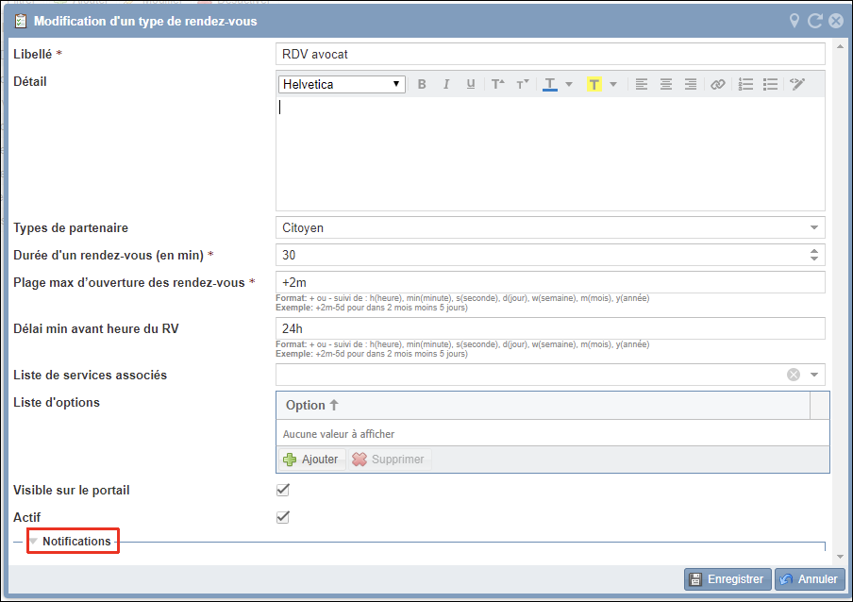Switch to source edit mode icon
853x602 pixels.
click(x=798, y=84)
